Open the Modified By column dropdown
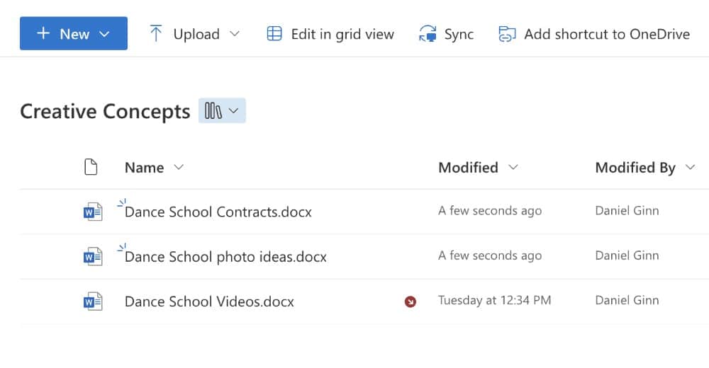709x368 pixels. (x=690, y=168)
